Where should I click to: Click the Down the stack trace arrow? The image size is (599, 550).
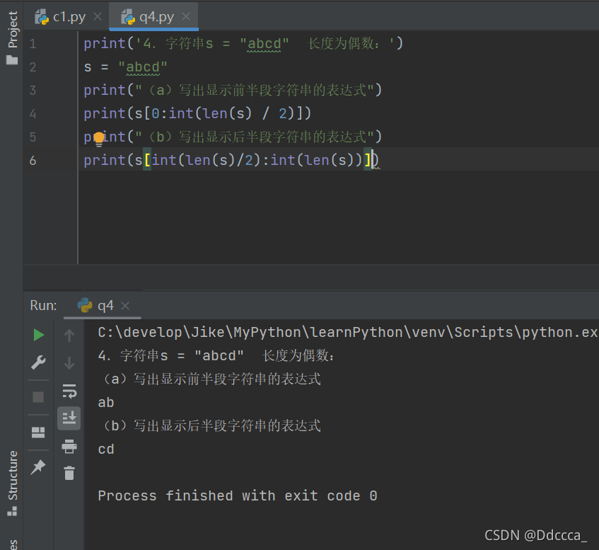point(69,362)
